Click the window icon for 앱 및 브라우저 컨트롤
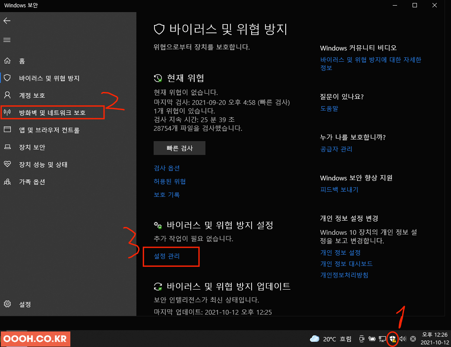This screenshot has width=451, height=347. (7, 129)
